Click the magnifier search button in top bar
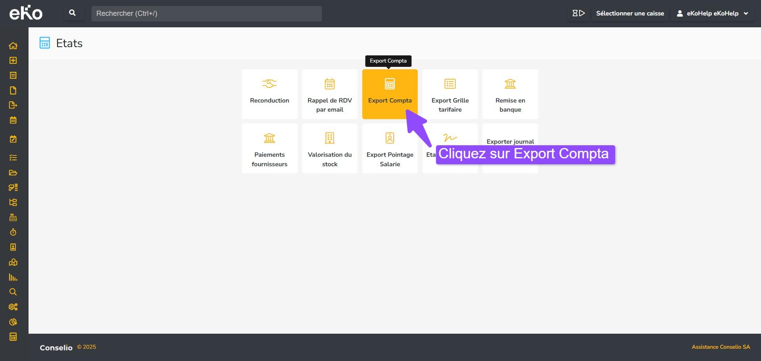Image resolution: width=761 pixels, height=361 pixels. click(73, 13)
